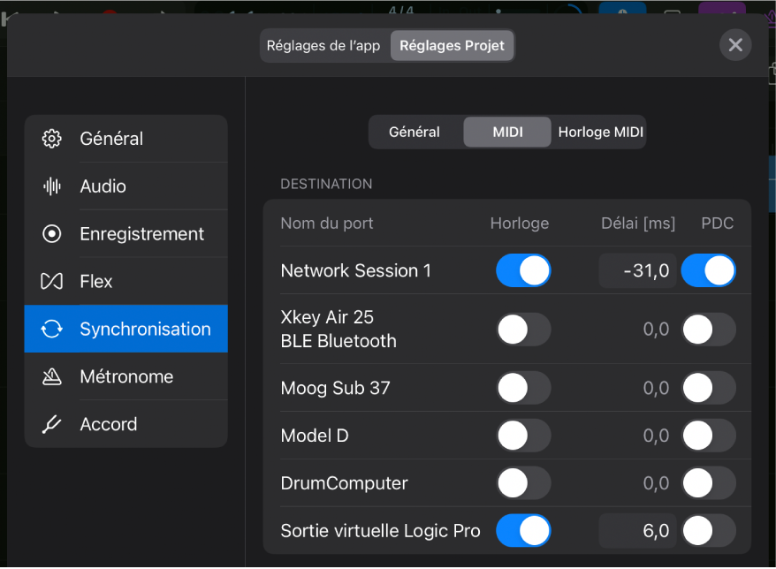
Task: Turn on PDC for Sortie virtuelle Logic Pro
Action: [x=708, y=531]
